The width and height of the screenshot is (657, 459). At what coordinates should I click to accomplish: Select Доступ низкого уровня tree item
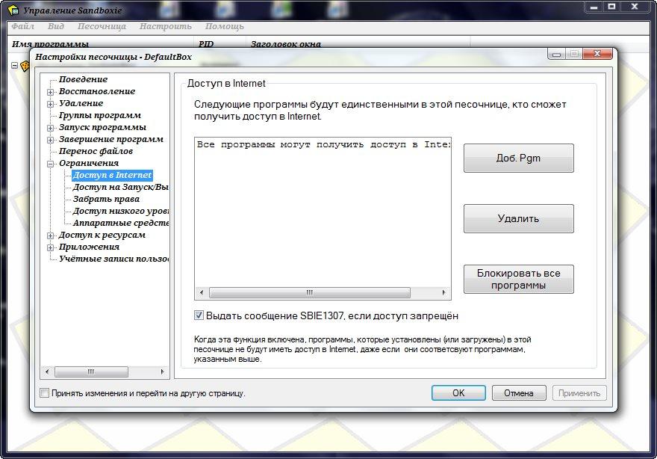pos(120,211)
